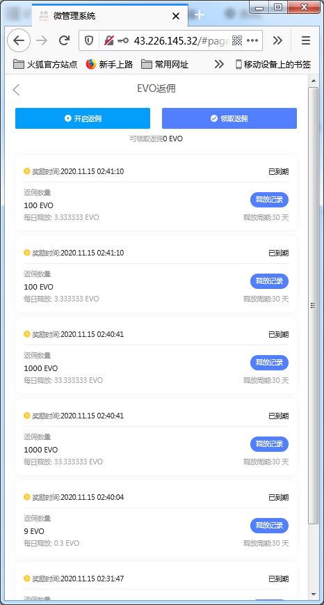Click the 领取返佣 button
Image resolution: width=324 pixels, height=605 pixels.
click(x=229, y=118)
